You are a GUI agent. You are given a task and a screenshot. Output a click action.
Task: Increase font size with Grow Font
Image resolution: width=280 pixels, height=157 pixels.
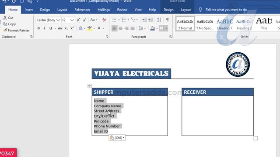click(78, 20)
